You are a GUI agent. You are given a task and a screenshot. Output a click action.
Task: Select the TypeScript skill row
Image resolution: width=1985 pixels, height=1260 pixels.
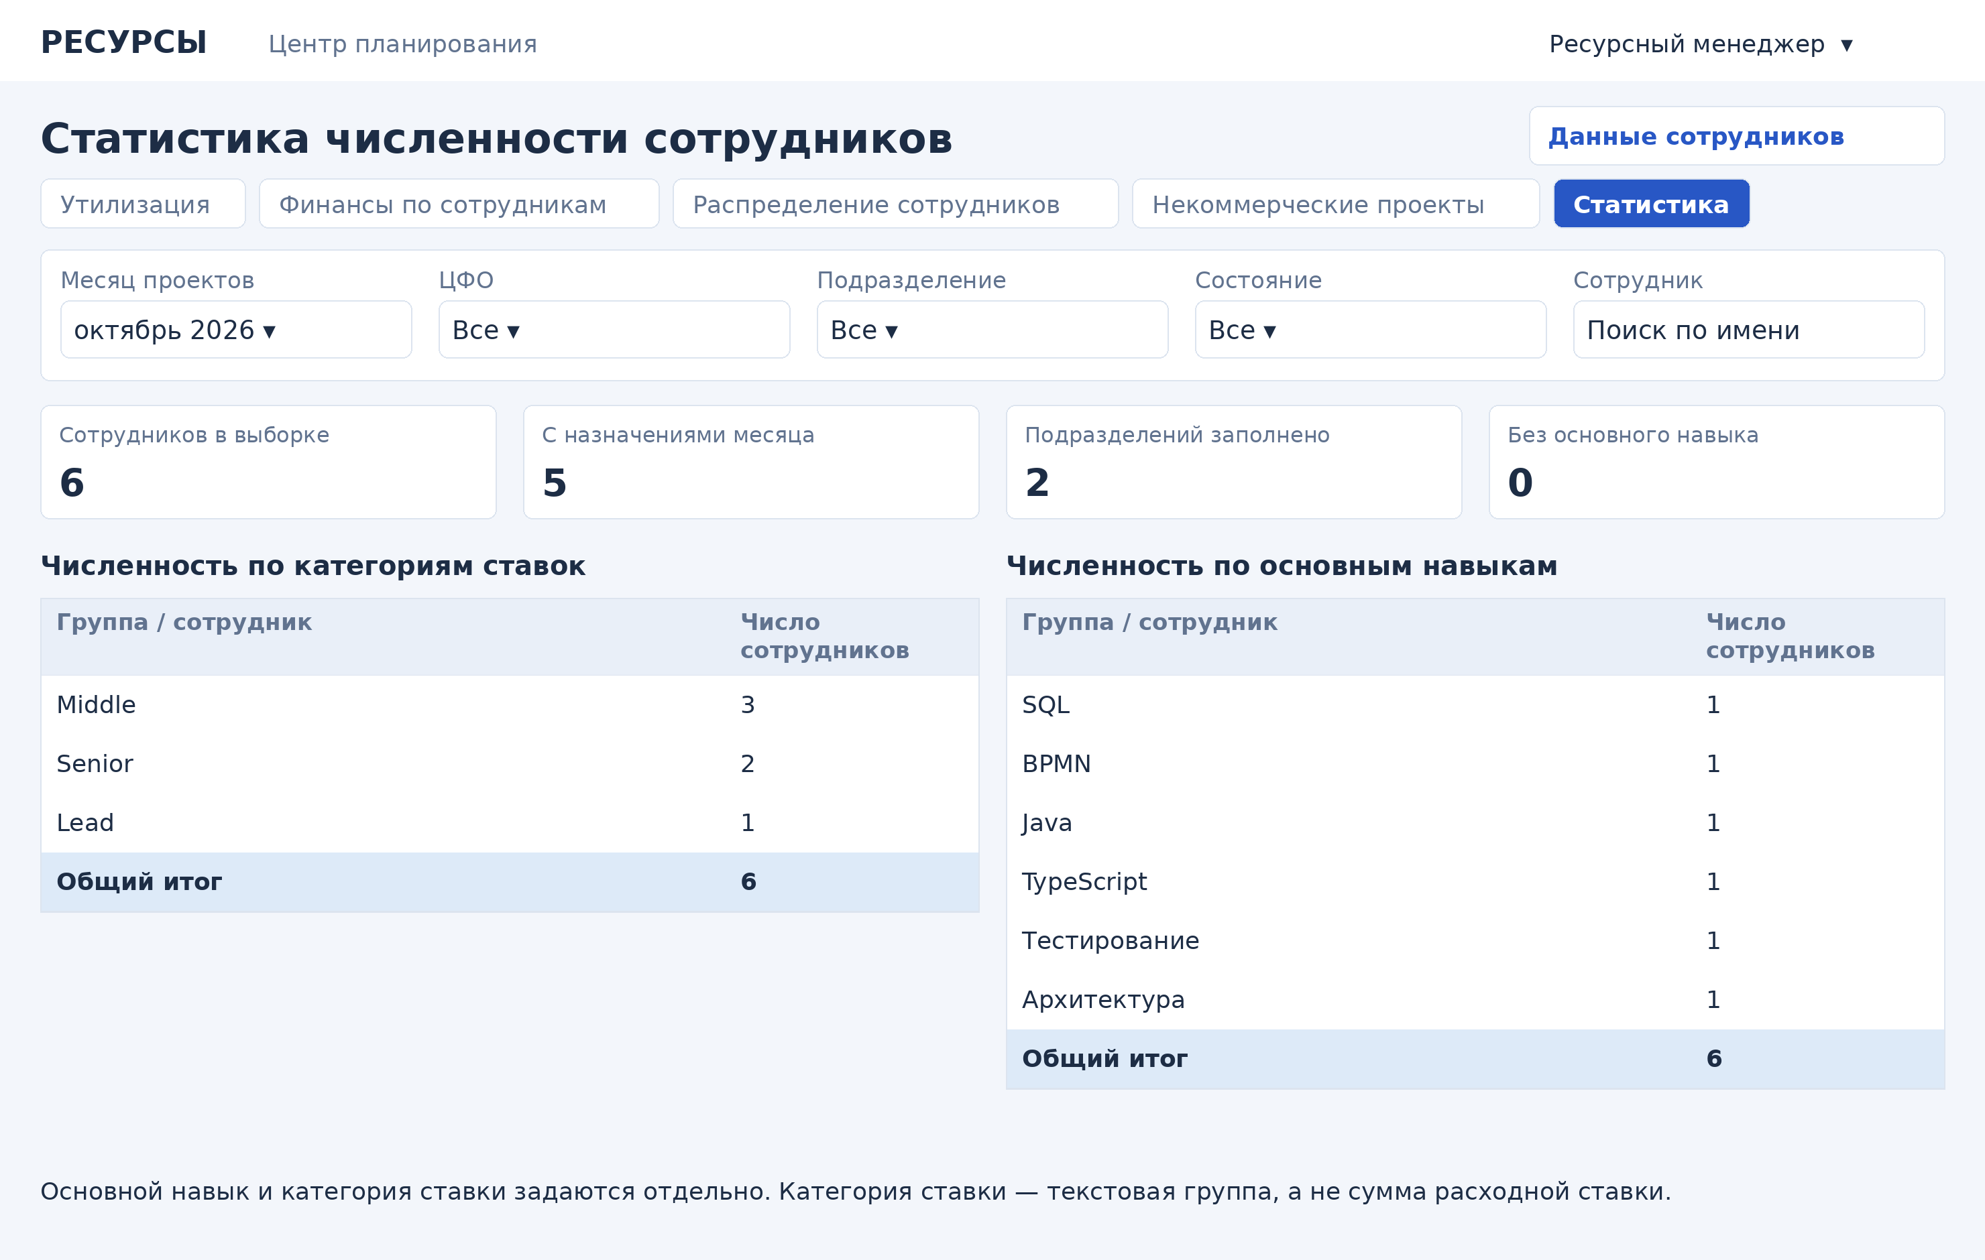click(1475, 882)
